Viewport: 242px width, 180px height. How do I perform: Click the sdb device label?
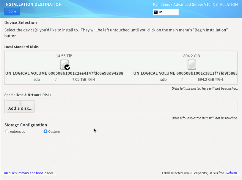[x=164, y=80]
